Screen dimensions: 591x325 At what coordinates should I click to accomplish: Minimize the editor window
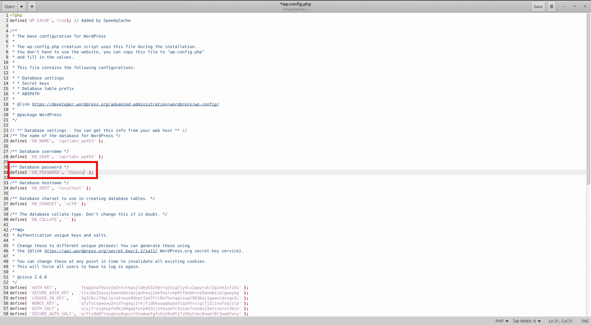coord(564,6)
